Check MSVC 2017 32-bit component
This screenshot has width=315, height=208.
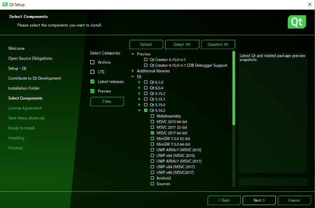[153, 127]
